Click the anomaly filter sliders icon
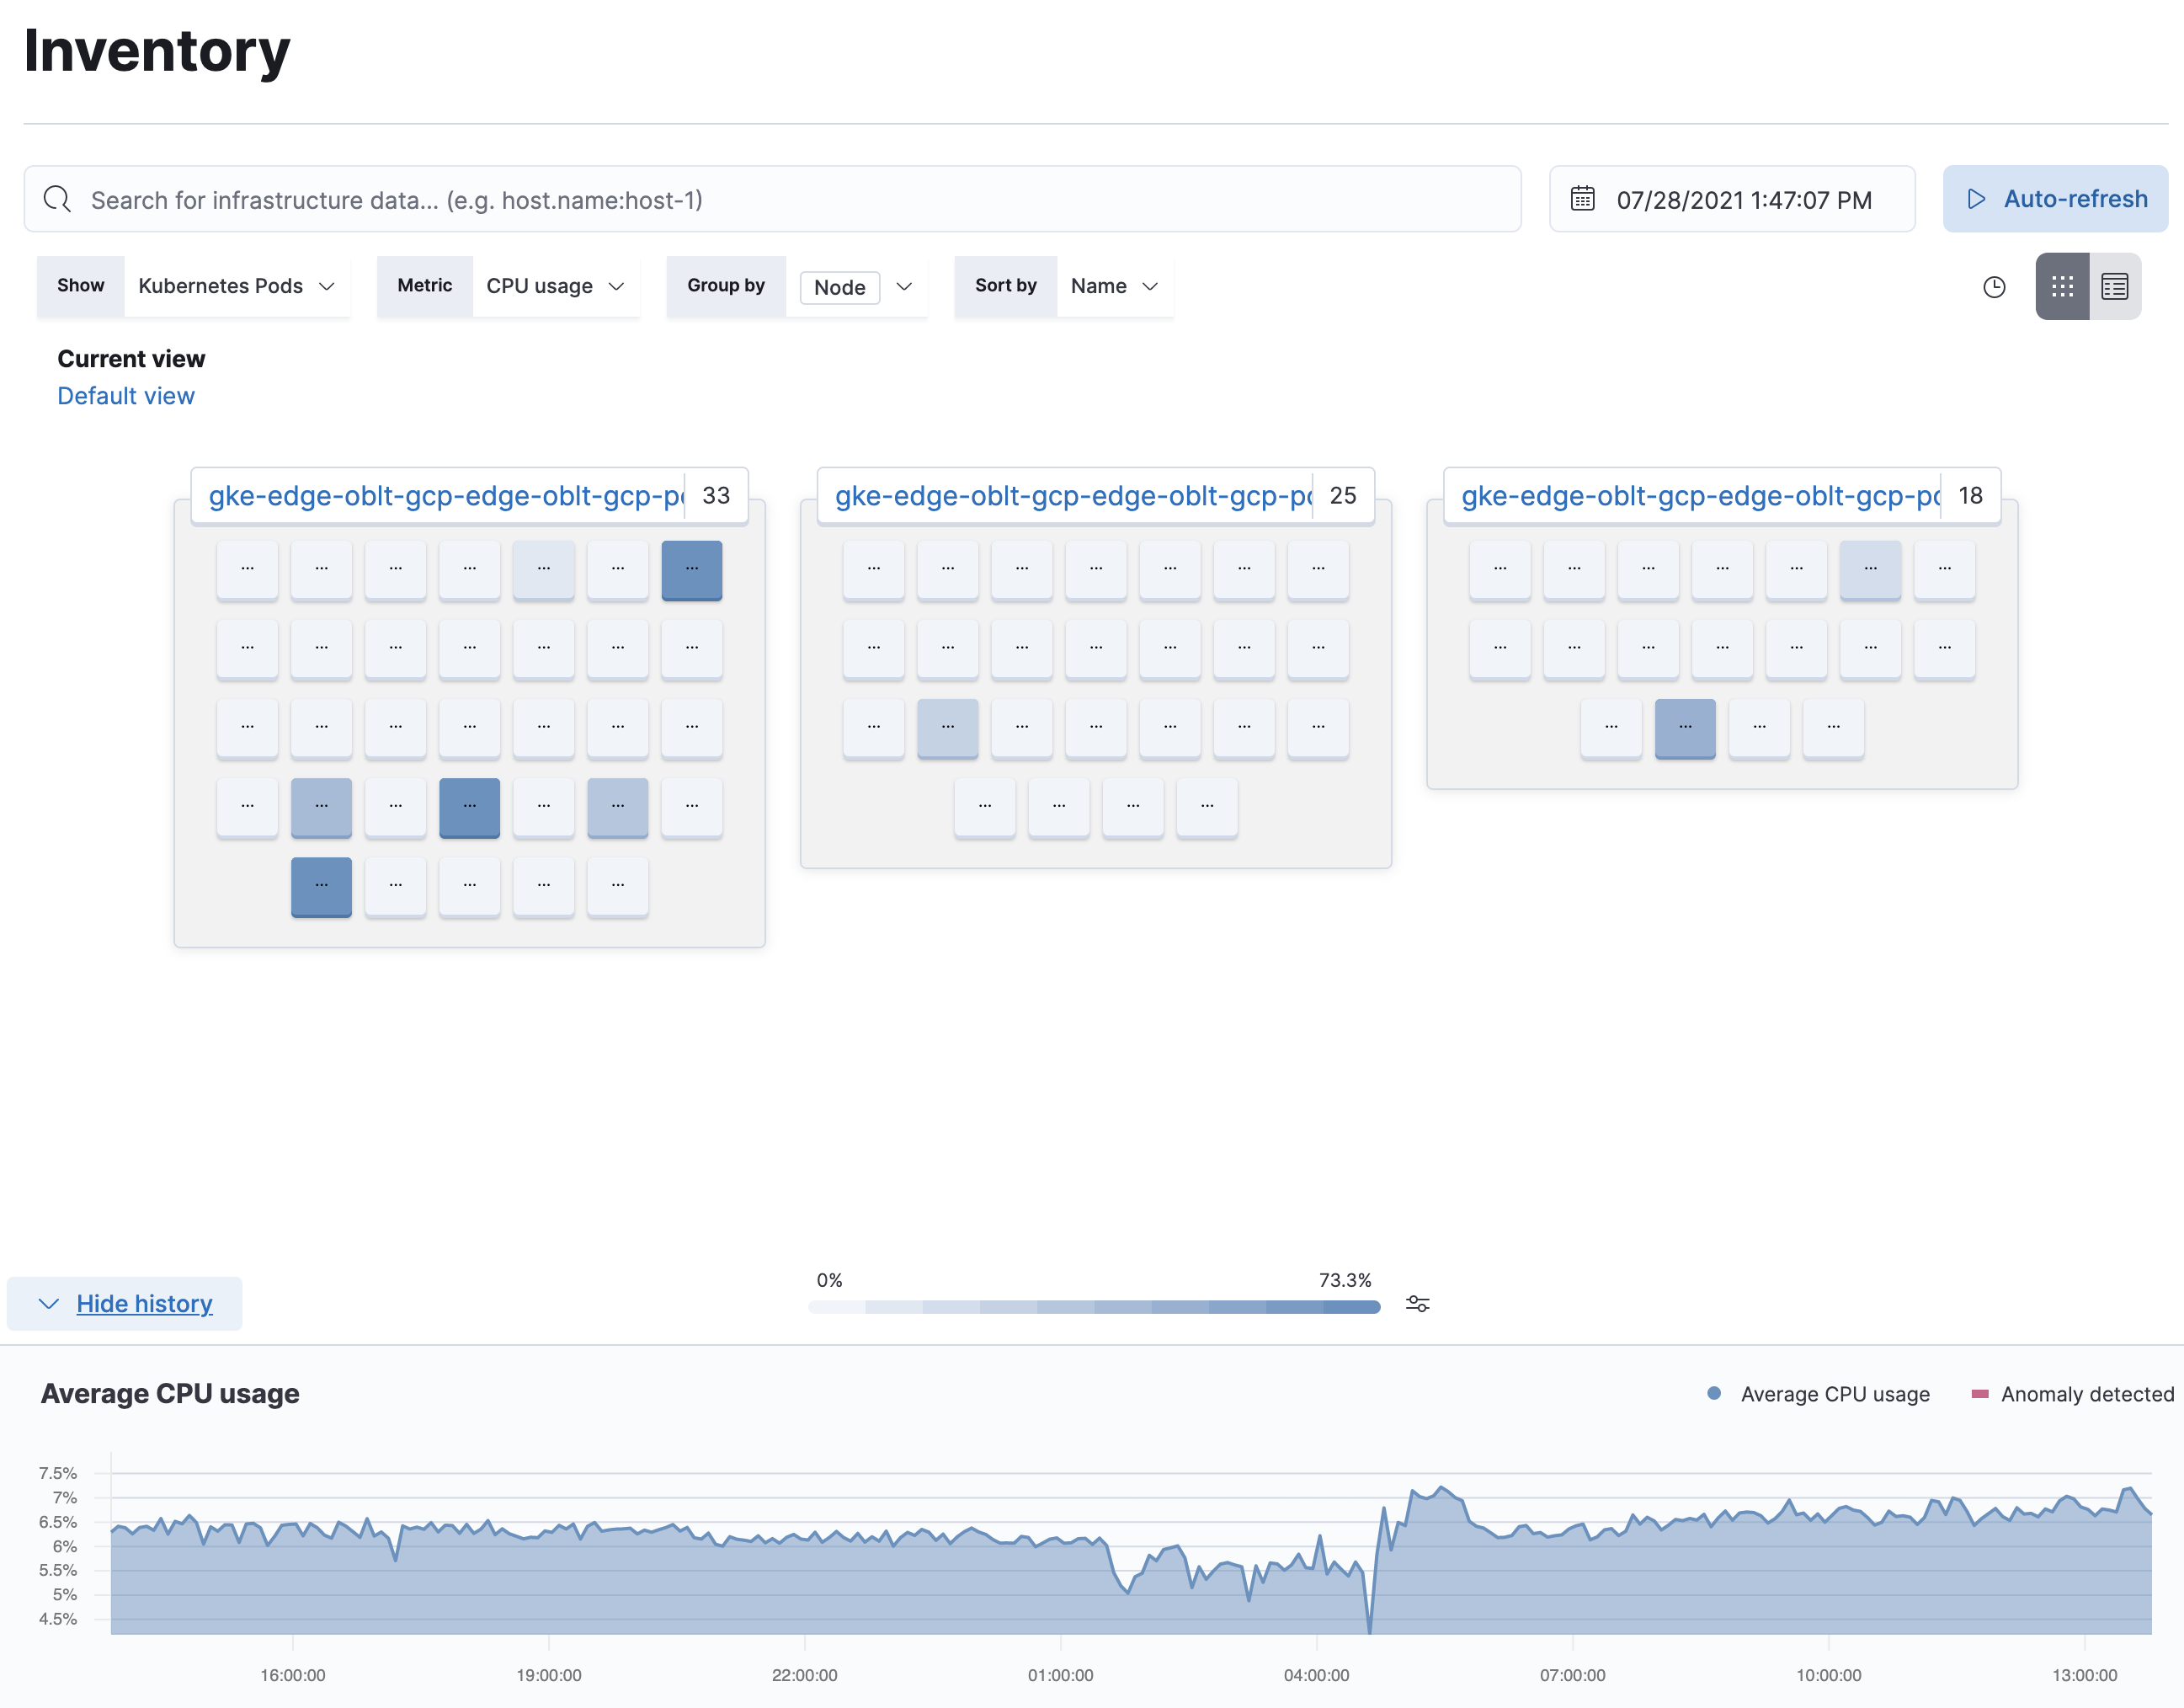This screenshot has height=1708, width=2184. pos(1418,1304)
